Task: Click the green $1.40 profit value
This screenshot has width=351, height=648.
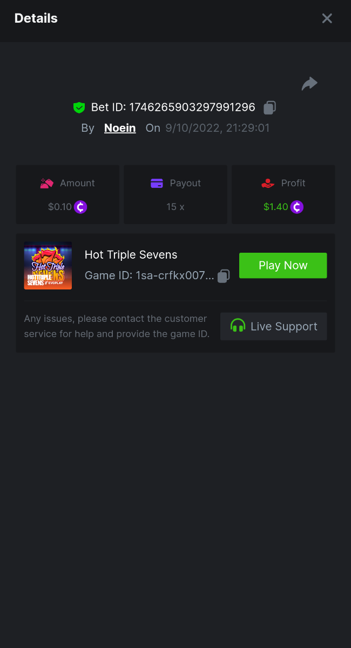Action: click(x=275, y=207)
